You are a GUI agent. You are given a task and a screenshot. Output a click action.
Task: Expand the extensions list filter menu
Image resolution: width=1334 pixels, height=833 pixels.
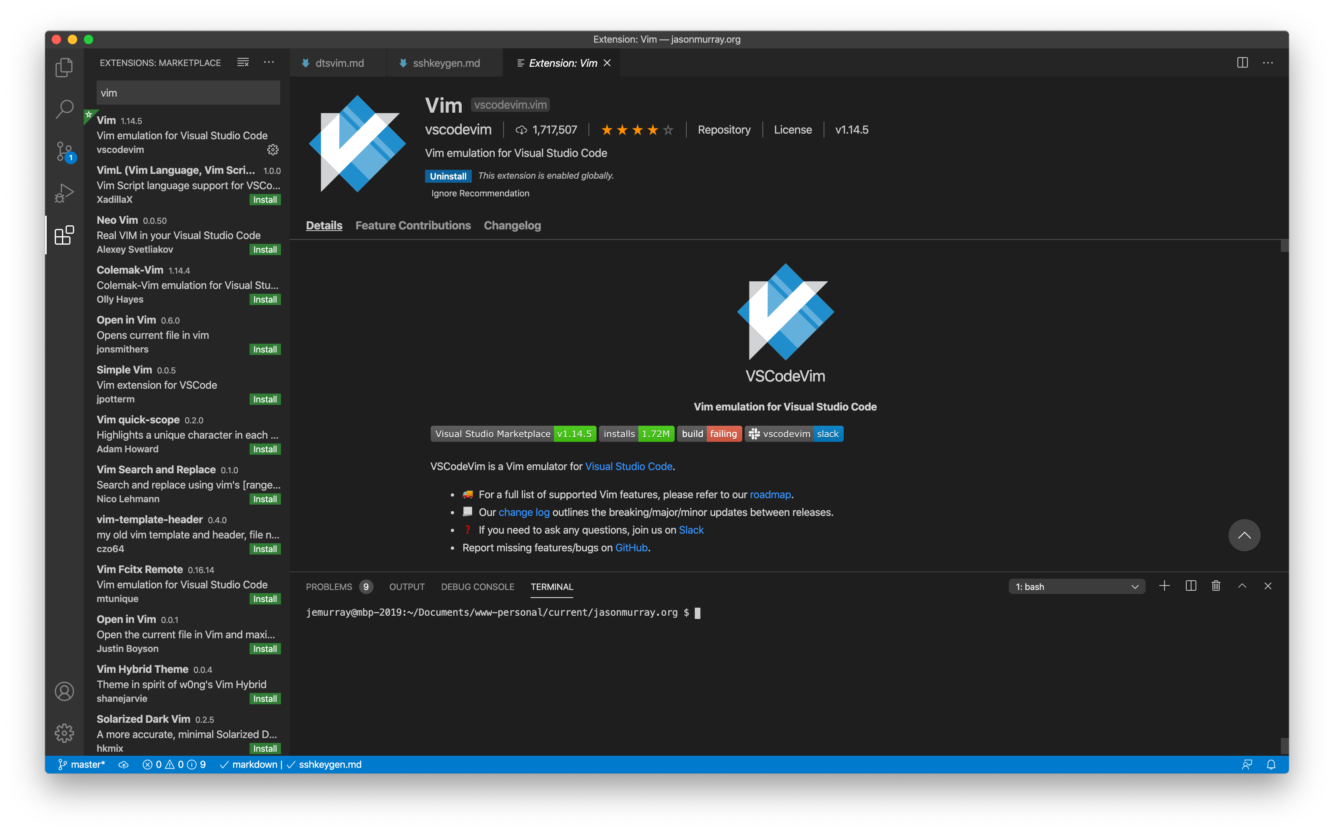[x=243, y=62]
